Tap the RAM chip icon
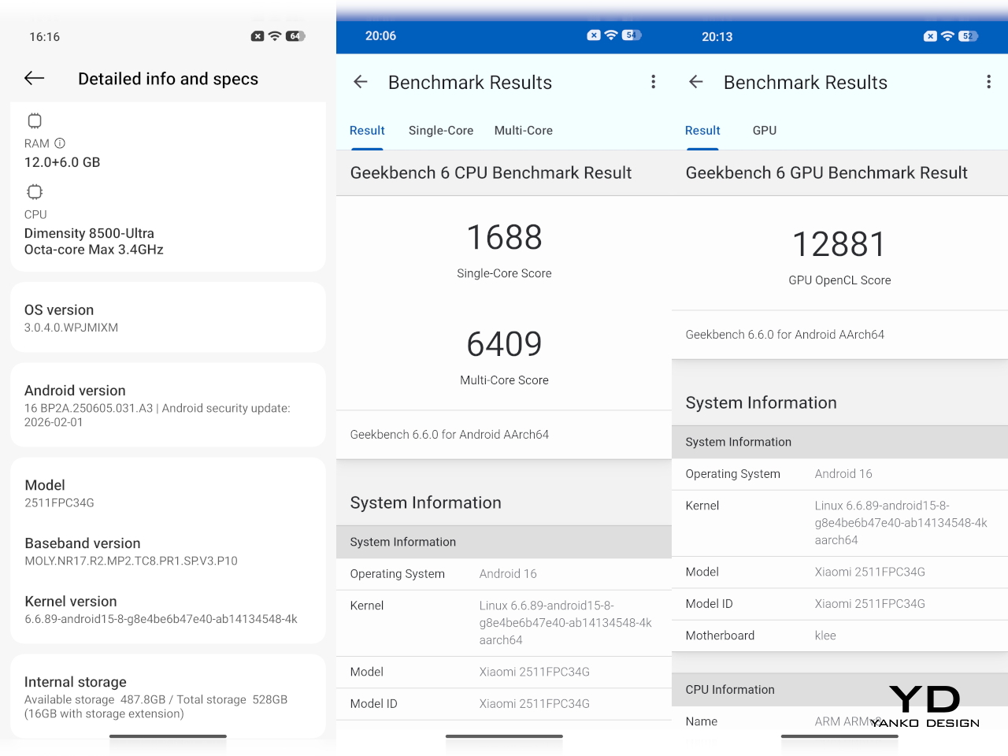 [35, 120]
